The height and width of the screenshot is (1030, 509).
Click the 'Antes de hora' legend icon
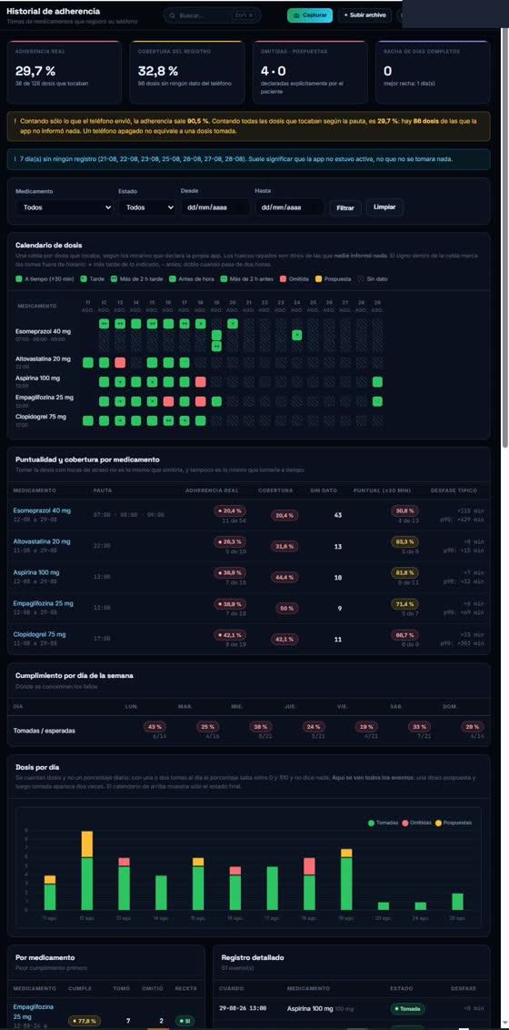[173, 279]
